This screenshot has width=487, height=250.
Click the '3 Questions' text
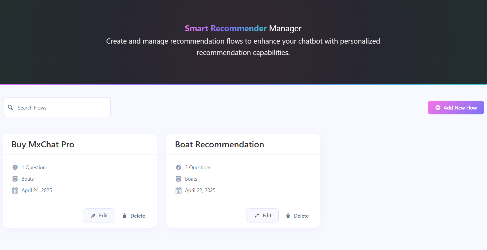pyautogui.click(x=198, y=167)
